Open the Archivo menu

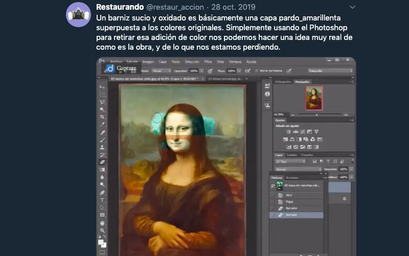[x=116, y=61]
